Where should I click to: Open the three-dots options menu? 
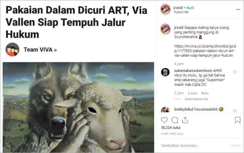click(238, 9)
